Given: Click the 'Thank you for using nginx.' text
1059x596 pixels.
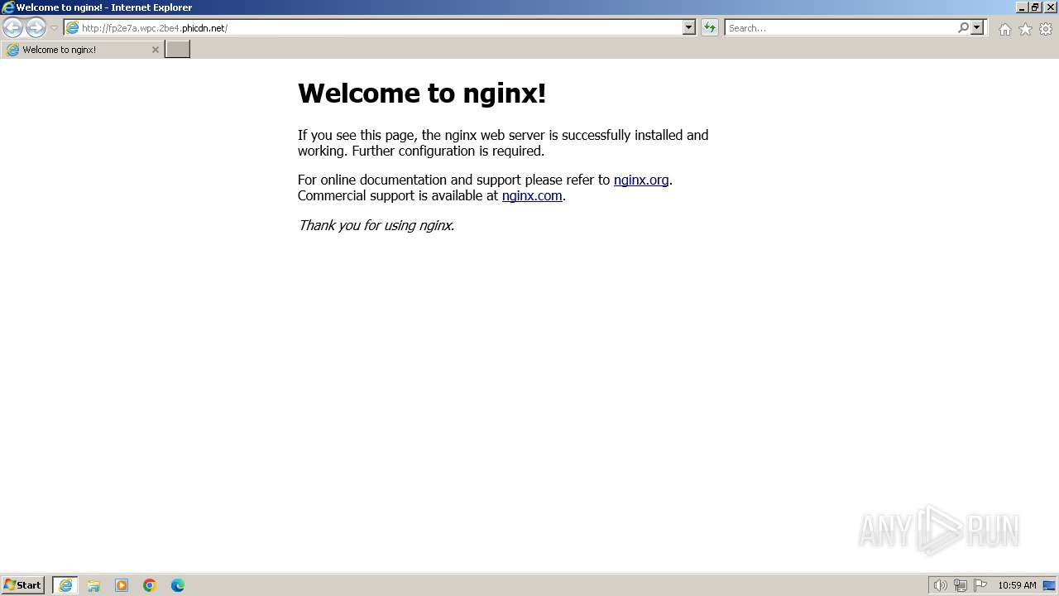Looking at the screenshot, I should click(376, 225).
